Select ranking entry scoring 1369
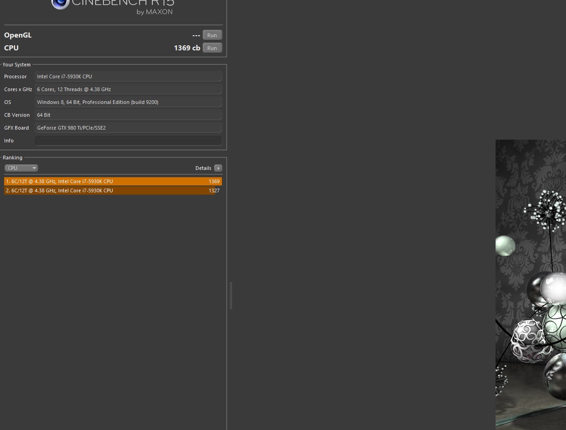Screen dimensions: 566x430 tap(113, 181)
